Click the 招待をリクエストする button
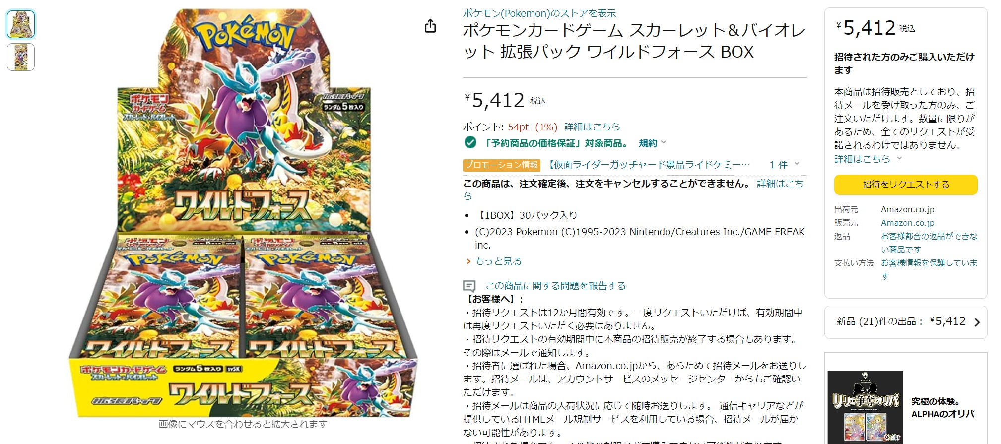 point(906,185)
